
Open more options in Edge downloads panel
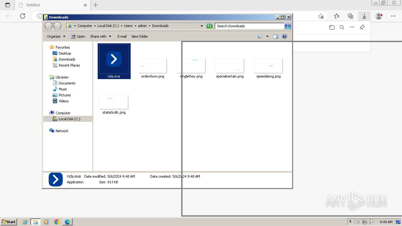tap(352, 27)
